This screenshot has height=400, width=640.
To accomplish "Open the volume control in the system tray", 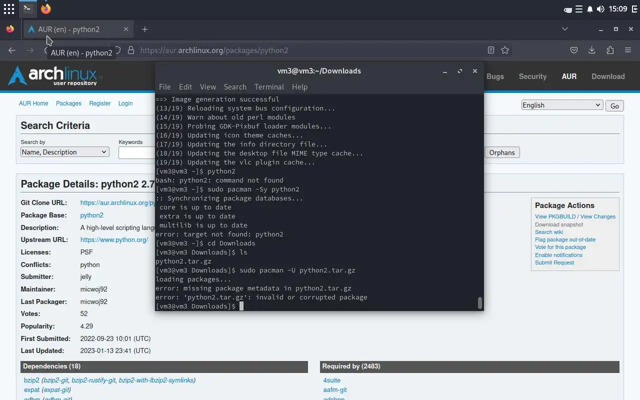I will pos(600,9).
